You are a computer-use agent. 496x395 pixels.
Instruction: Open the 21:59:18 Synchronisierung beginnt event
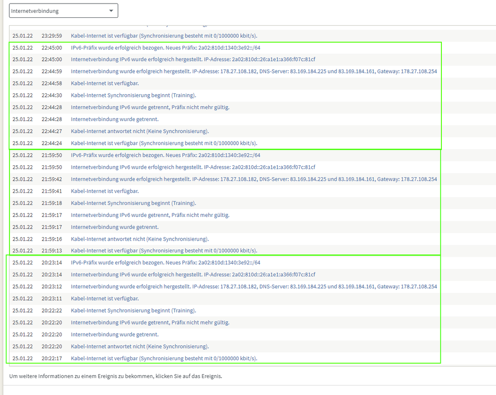click(133, 203)
